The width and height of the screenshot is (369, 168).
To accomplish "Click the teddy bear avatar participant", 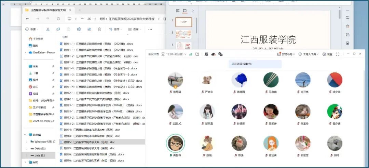I will tap(207, 80).
